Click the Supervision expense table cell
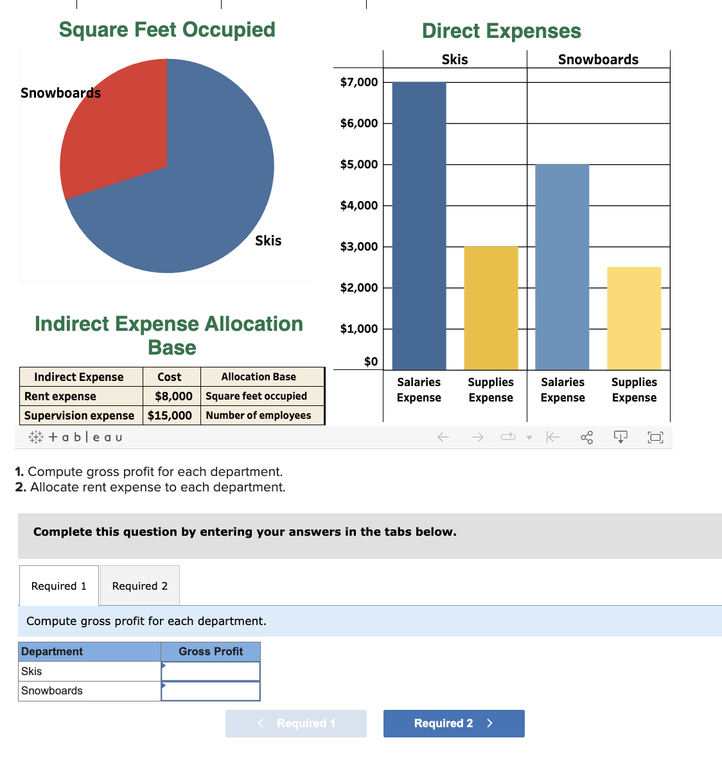This screenshot has height=767, width=722. click(81, 415)
